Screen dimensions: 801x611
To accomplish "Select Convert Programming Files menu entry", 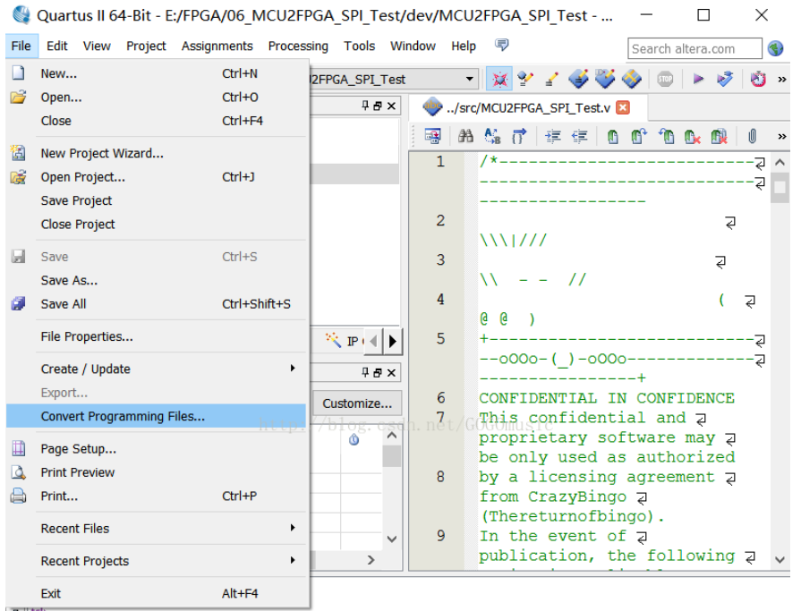I will point(156,416).
